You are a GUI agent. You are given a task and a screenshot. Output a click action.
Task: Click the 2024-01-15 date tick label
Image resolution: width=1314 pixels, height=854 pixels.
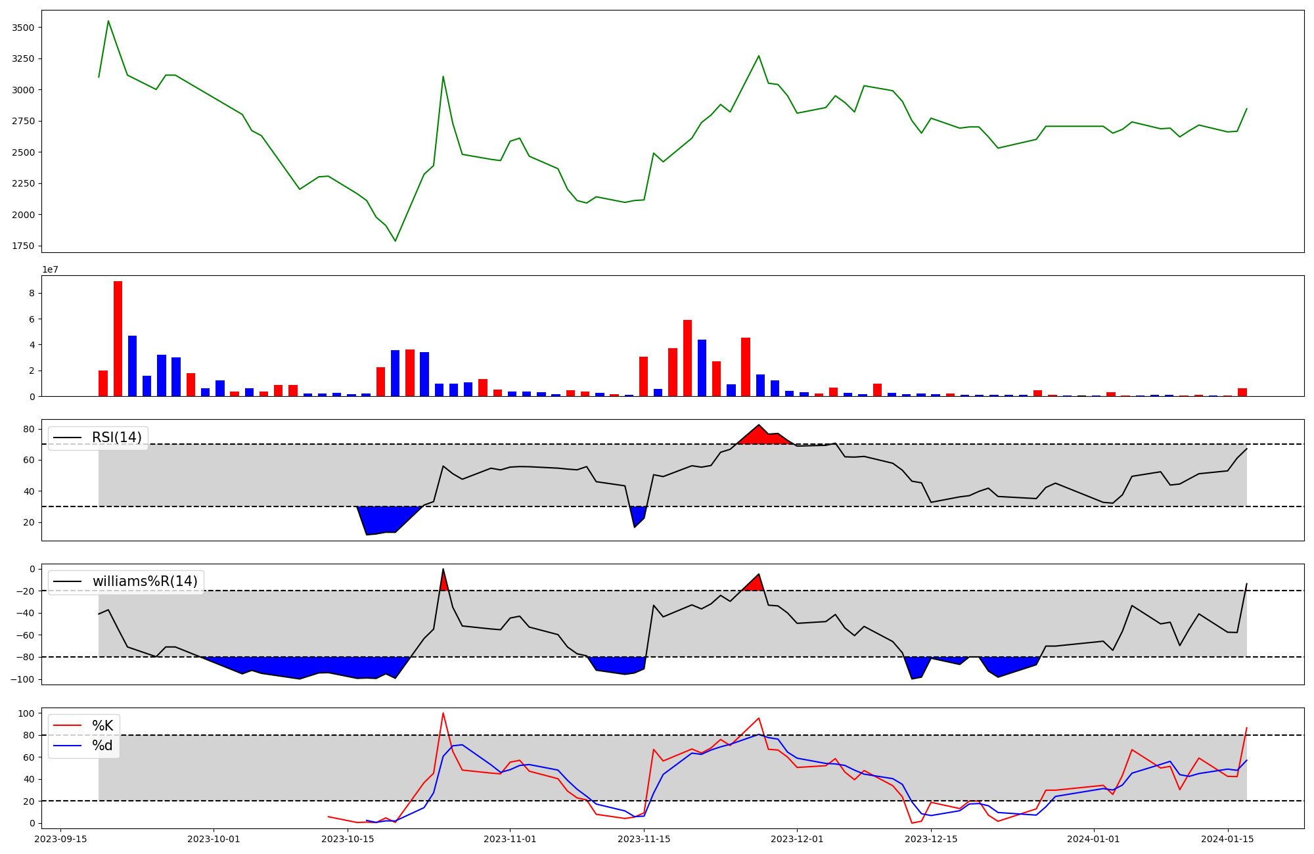[x=1227, y=839]
